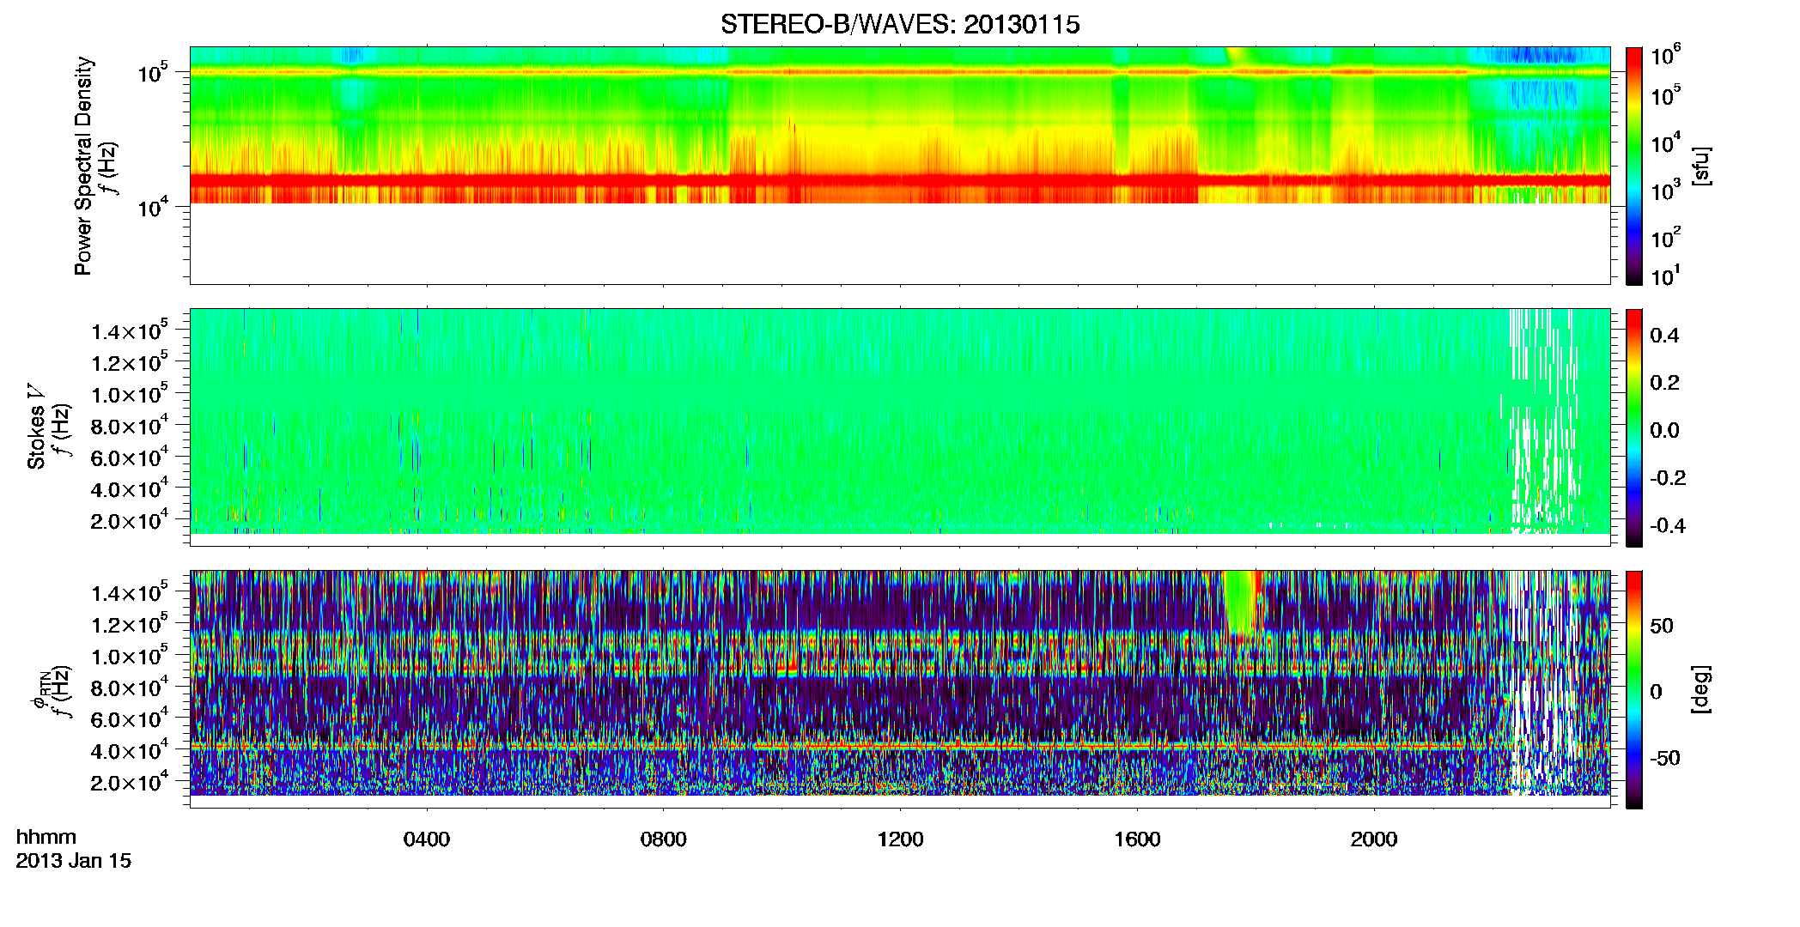The image size is (1800, 927).
Task: Select the "2000" time tick label
Action: coord(1374,839)
